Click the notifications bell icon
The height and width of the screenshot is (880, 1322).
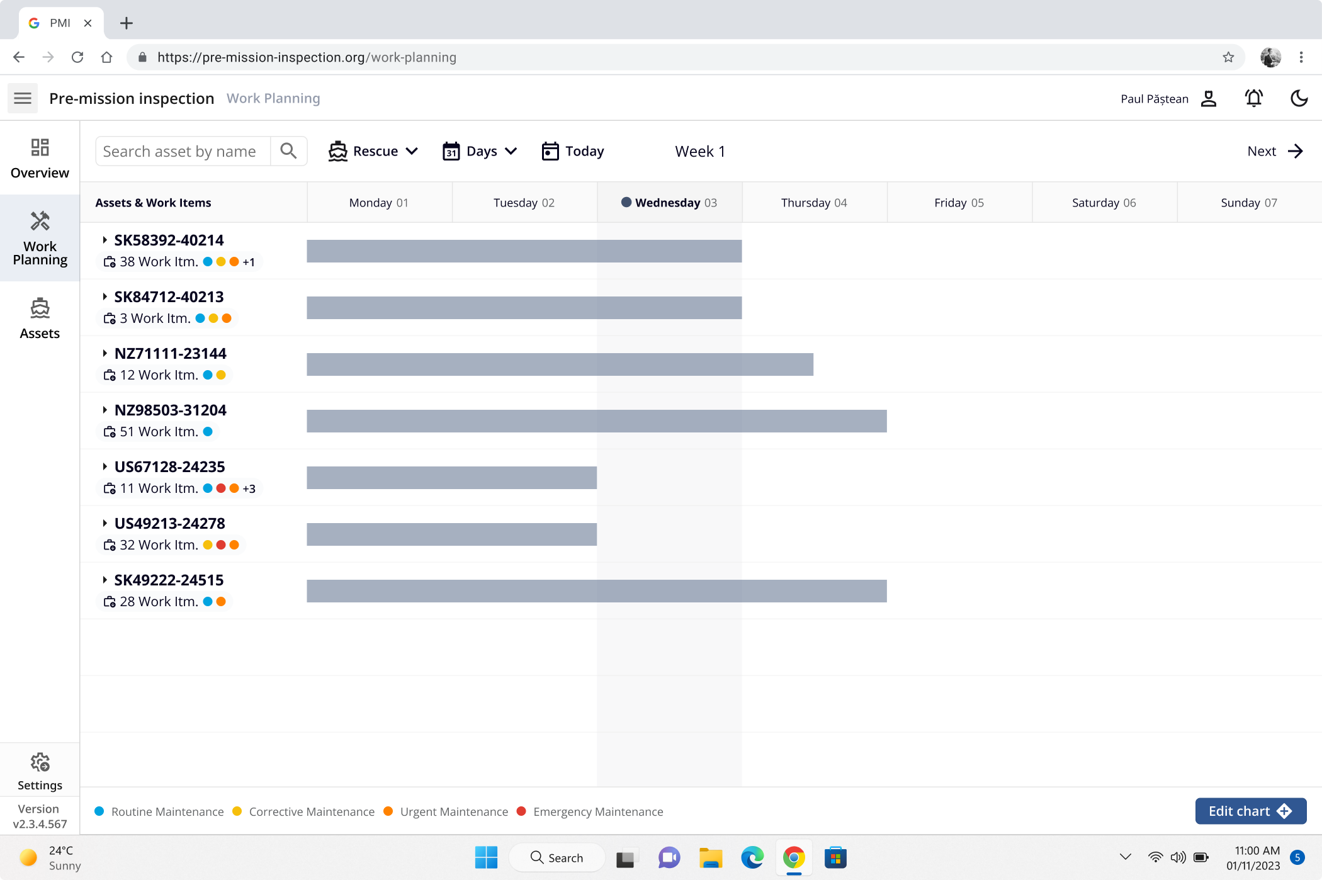click(1253, 98)
